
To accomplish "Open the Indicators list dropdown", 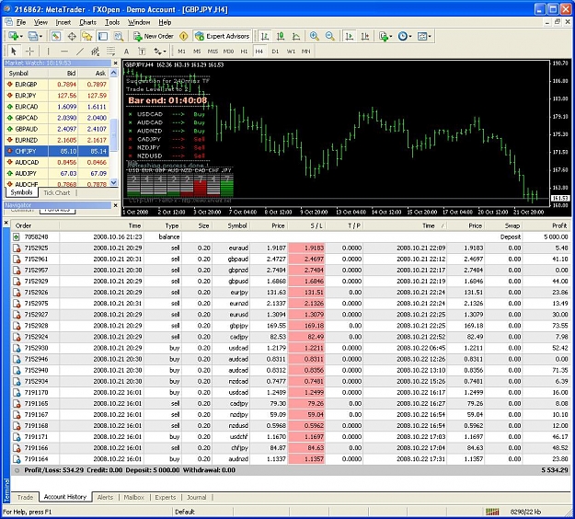I will pyautogui.click(x=385, y=36).
